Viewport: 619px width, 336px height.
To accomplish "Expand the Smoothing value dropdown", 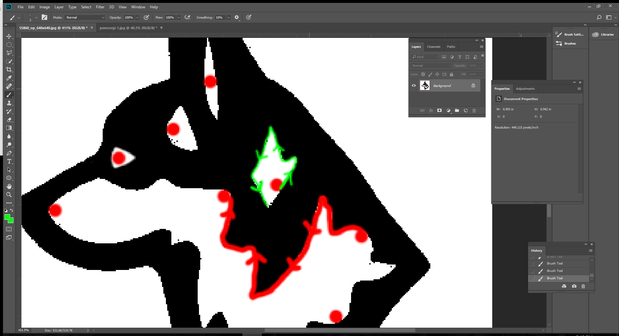I will point(228,17).
